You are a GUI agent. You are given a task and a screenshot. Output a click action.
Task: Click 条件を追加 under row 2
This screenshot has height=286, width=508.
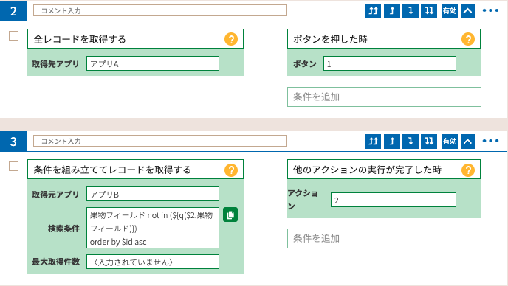(384, 97)
